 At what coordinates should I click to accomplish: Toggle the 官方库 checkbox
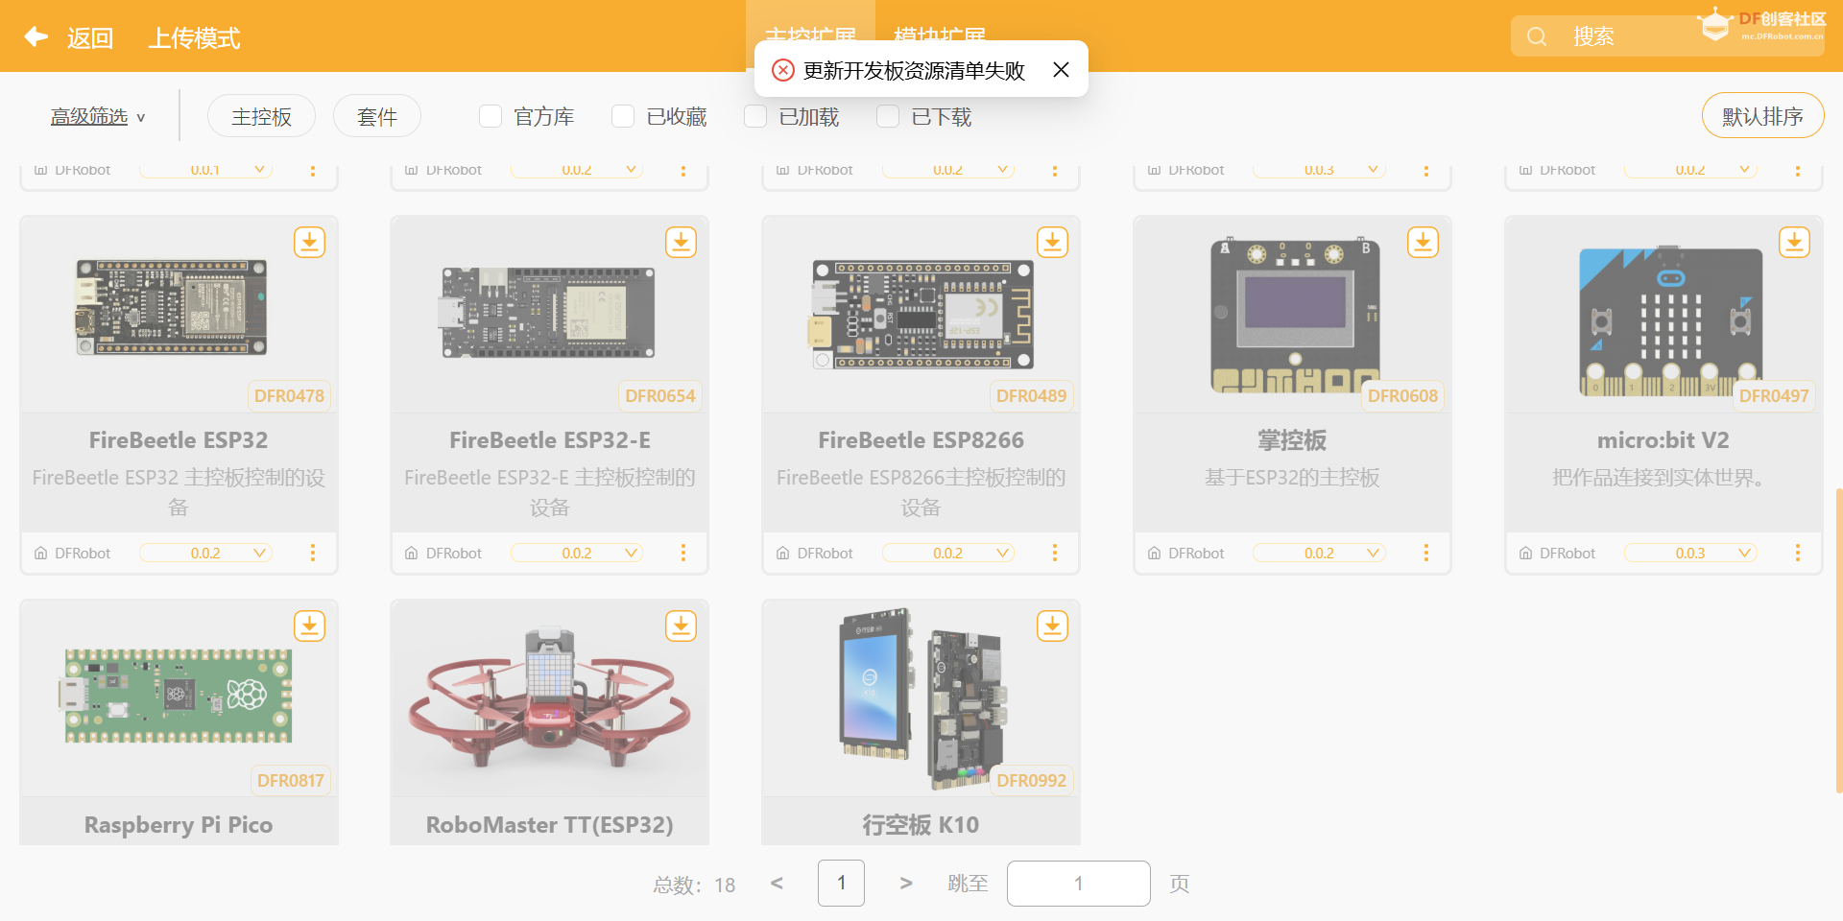coord(491,116)
